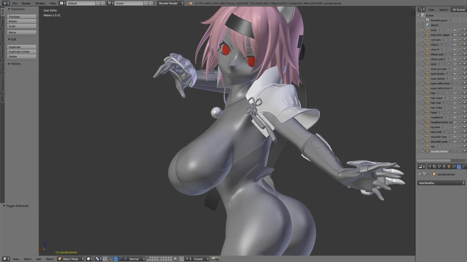Click the head modifier wrench icon
The image size is (467, 262).
[448, 112]
